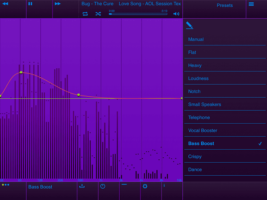This screenshot has width=267, height=200.
Task: Click the volume speaker icon
Action: coord(176,14)
